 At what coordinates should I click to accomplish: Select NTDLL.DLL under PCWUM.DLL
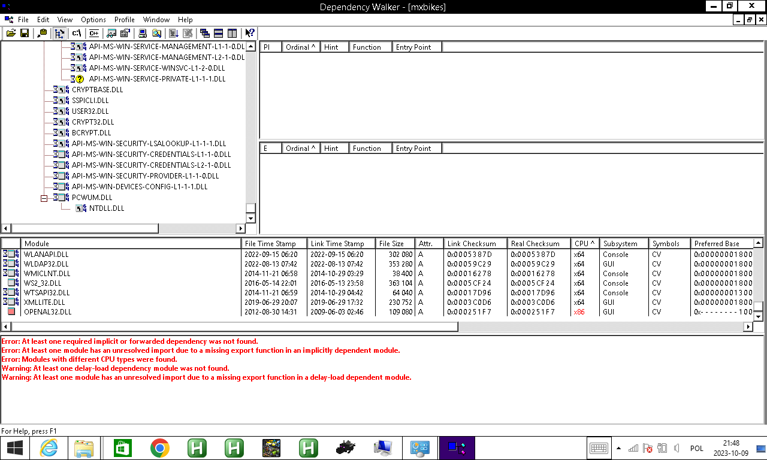coord(107,208)
